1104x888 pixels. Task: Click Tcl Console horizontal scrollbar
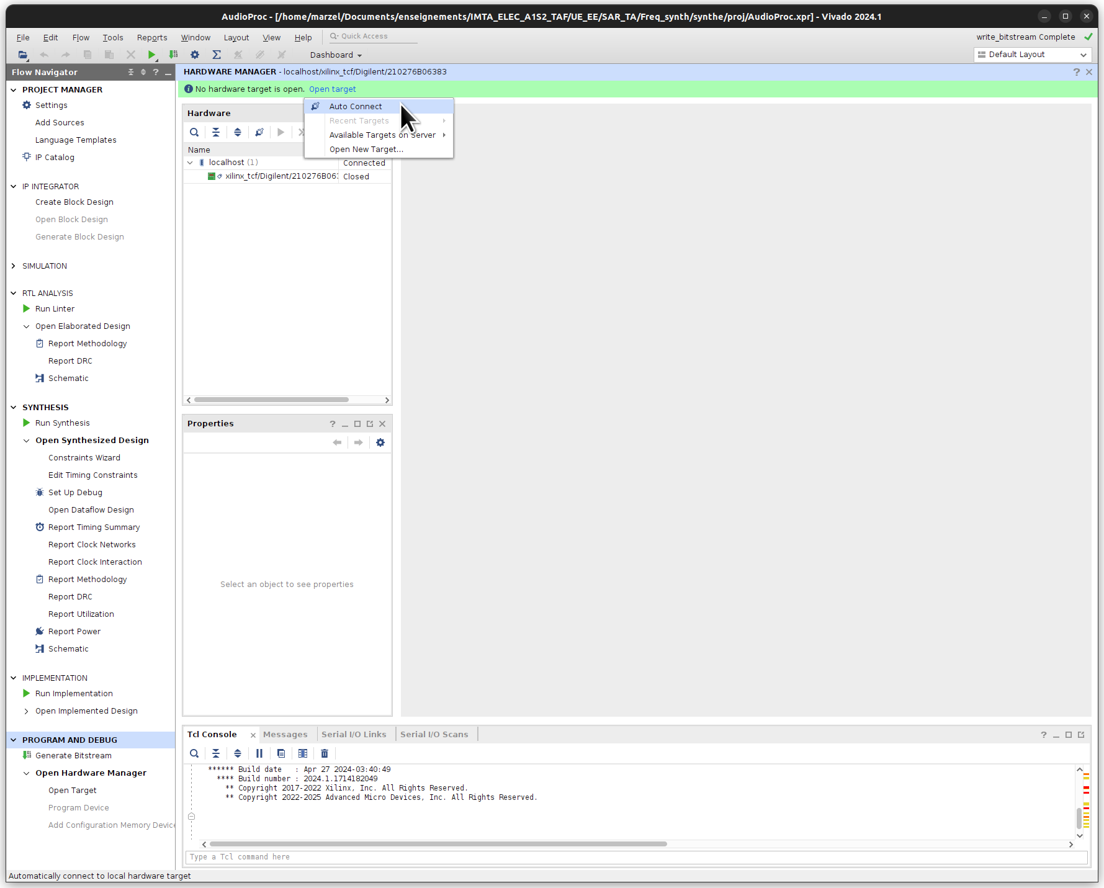point(438,844)
